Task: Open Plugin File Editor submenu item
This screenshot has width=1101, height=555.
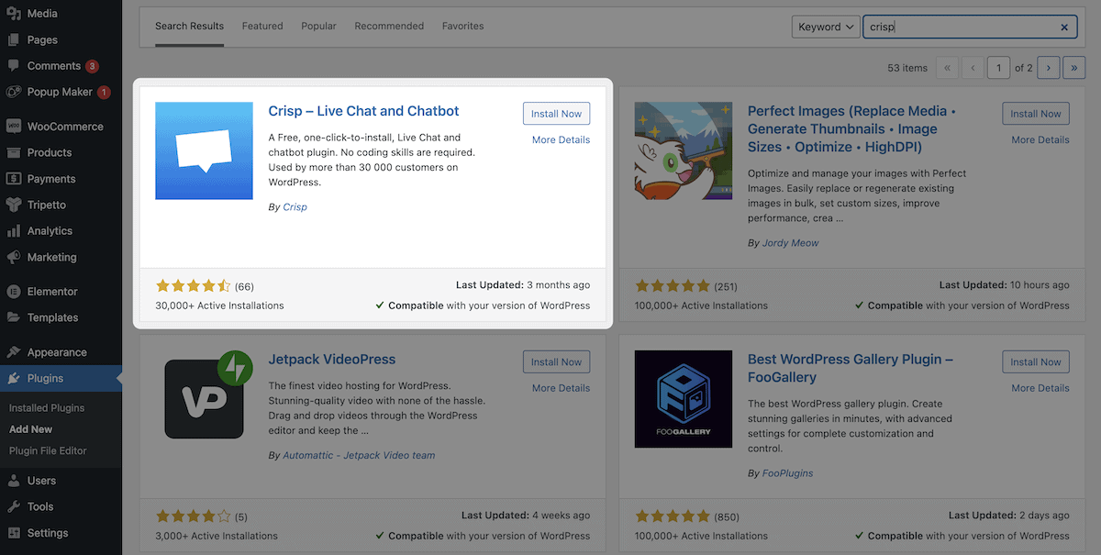Action: click(x=48, y=450)
